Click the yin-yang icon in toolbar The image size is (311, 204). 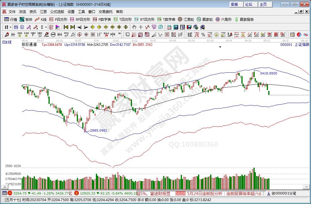[x=299, y=35]
